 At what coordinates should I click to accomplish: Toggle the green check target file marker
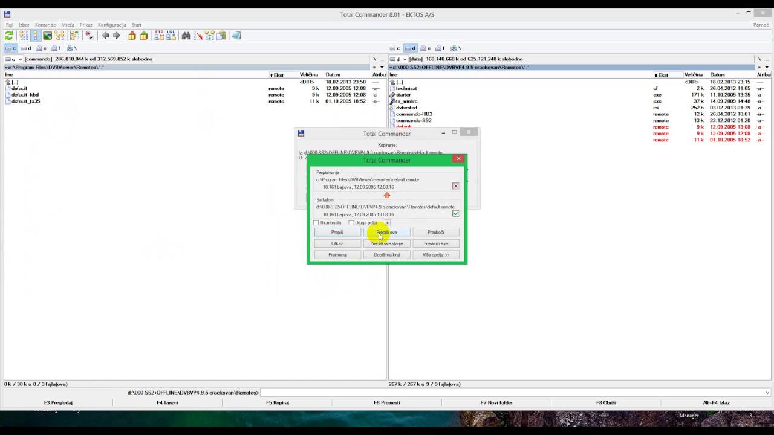click(456, 213)
